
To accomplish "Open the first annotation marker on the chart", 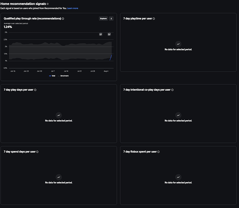I will pyautogui.click(x=101, y=34).
